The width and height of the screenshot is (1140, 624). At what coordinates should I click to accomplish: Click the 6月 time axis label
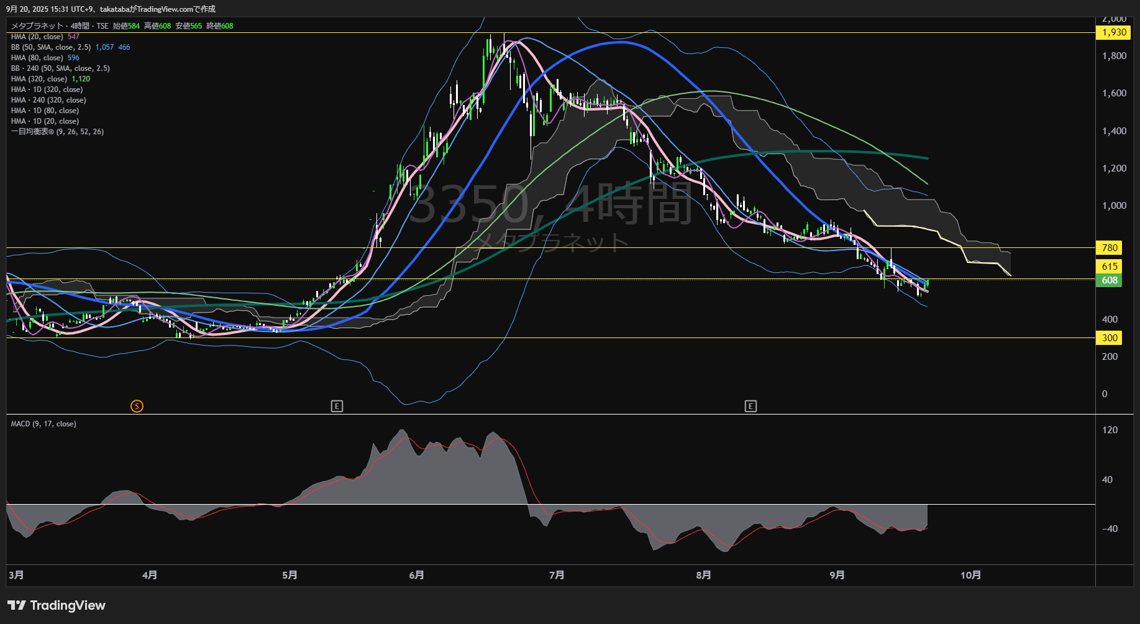[x=417, y=576]
